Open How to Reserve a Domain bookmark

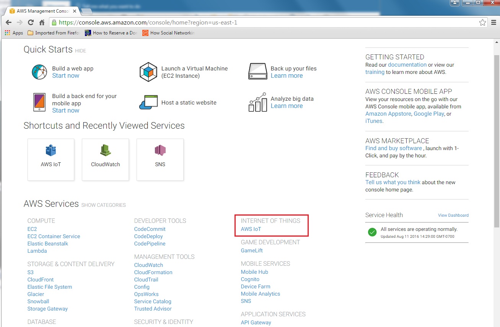(111, 33)
